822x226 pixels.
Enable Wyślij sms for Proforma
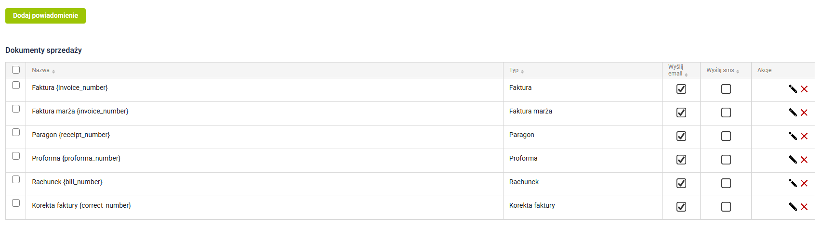726,160
